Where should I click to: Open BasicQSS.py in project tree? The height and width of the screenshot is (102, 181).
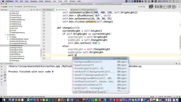[16, 54]
